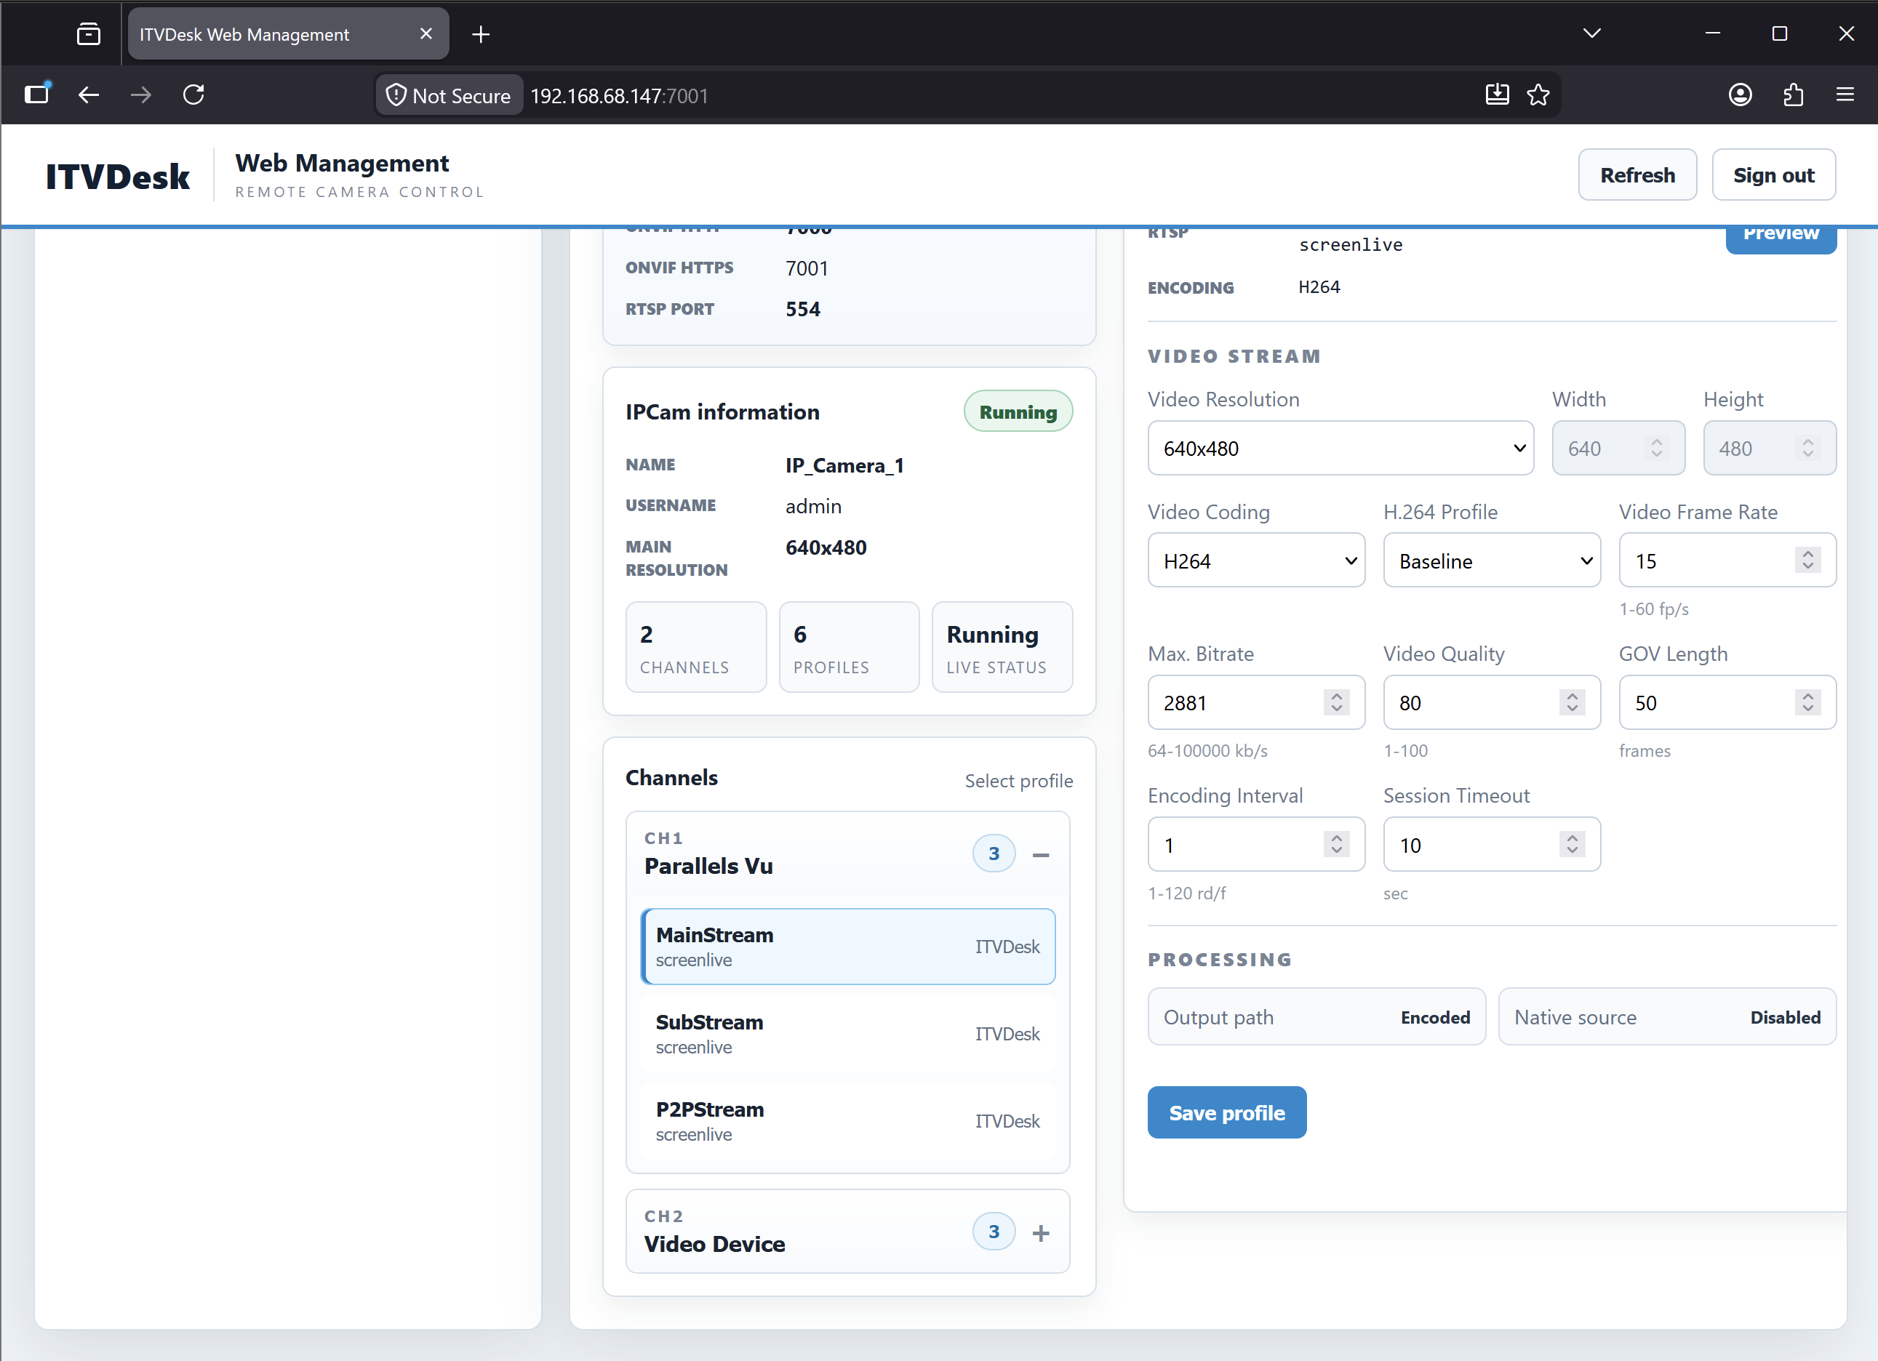Open the extensions puzzle icon
Screen dimensions: 1878x1361
pyautogui.click(x=1794, y=95)
